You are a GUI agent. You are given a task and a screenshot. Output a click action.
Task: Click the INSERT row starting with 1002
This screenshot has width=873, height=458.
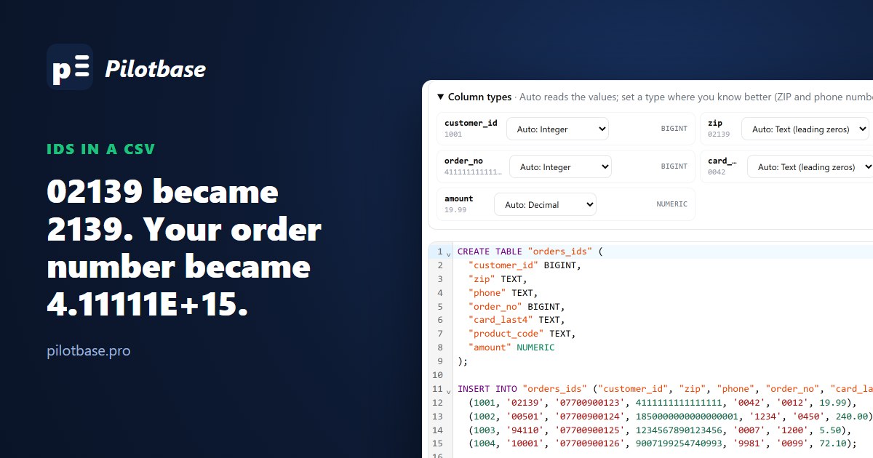point(670,417)
